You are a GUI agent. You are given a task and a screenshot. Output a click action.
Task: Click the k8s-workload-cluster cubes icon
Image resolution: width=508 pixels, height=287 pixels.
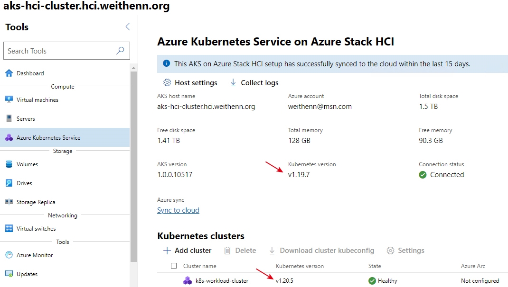click(x=188, y=280)
